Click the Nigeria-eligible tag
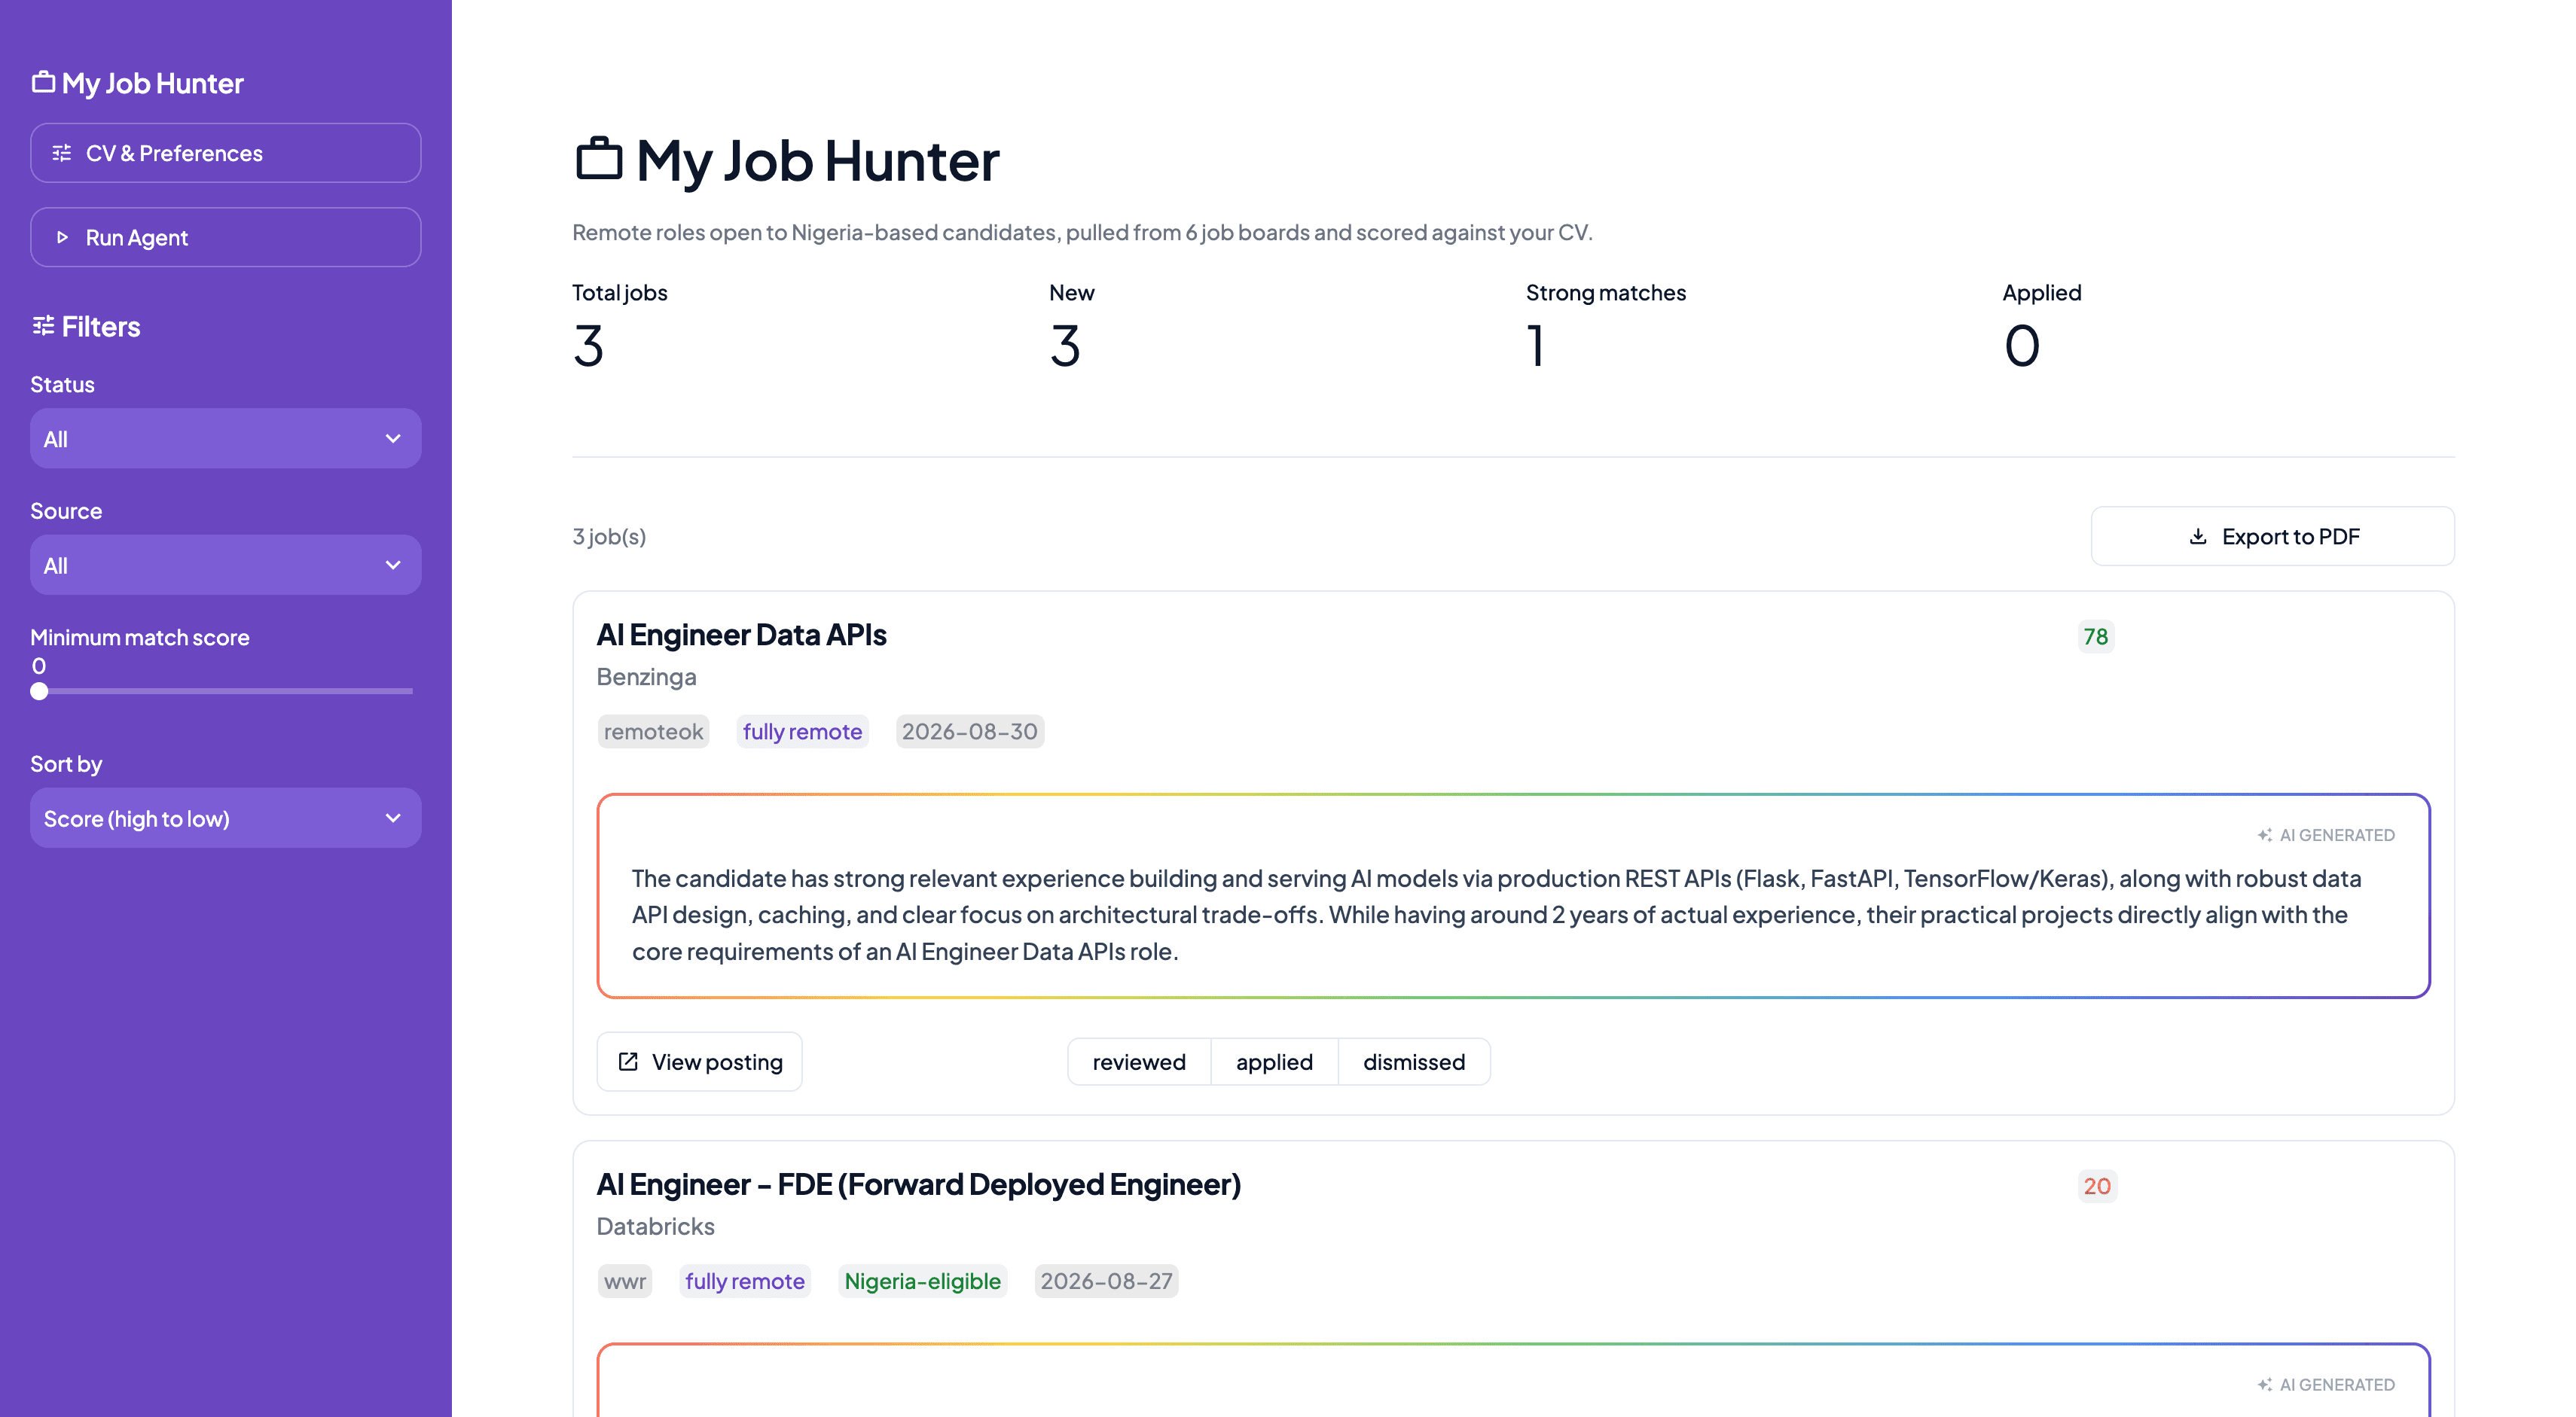 922,1281
